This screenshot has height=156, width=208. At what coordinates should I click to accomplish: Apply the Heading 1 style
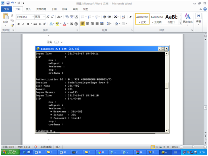click(x=171, y=19)
